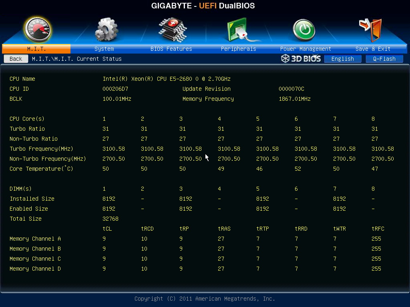Click the M.I.T. Current Status breadcrumb
This screenshot has width=410, height=307.
(x=77, y=59)
